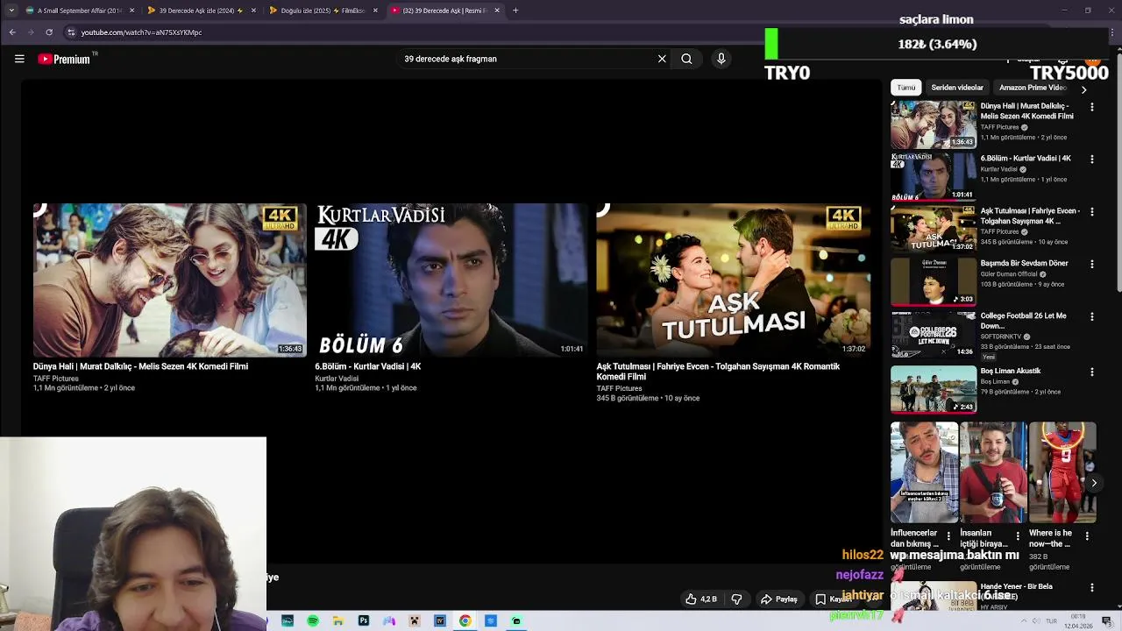Viewport: 1122px width, 631px height.
Task: Open options for İnsanları içtiği Short
Action: [x=1018, y=535]
